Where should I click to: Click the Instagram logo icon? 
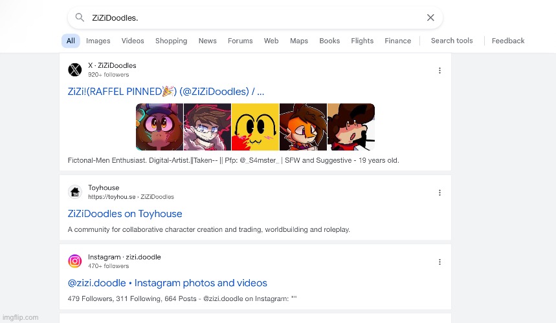(x=75, y=262)
